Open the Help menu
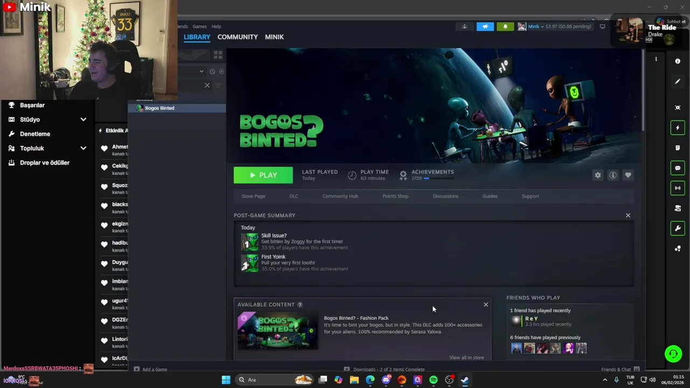690x388 pixels. [x=216, y=26]
